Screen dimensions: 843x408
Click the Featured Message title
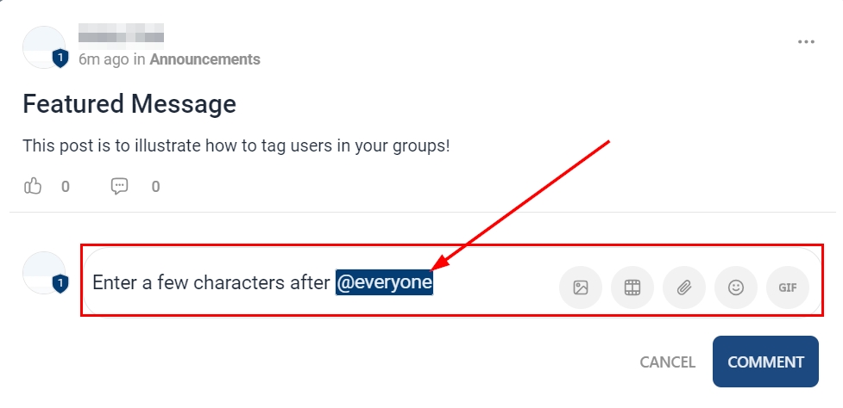point(129,104)
